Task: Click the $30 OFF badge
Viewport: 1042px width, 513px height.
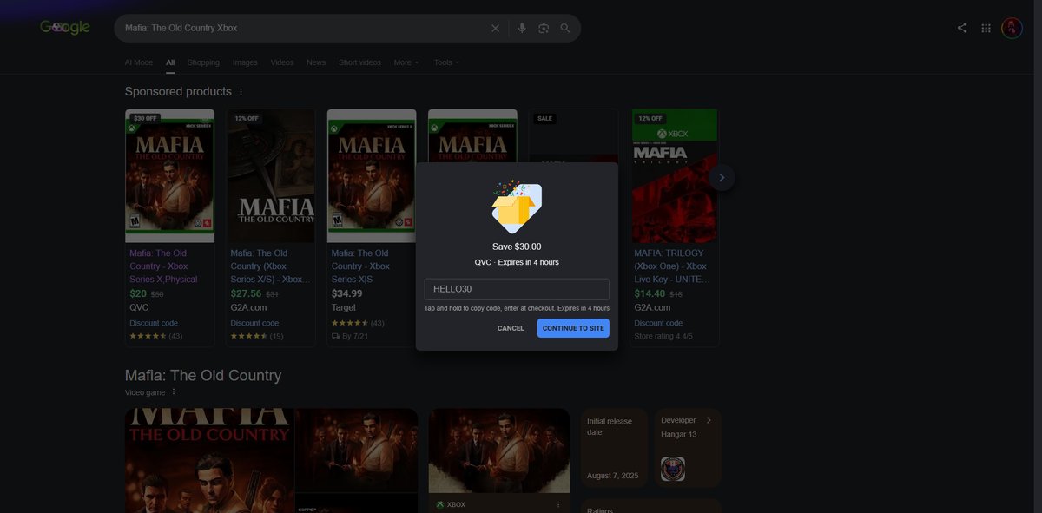Action: click(144, 118)
